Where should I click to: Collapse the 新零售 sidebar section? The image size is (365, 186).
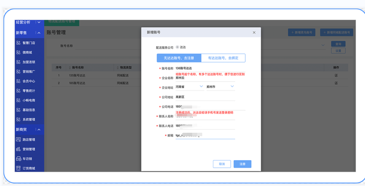pos(39,33)
